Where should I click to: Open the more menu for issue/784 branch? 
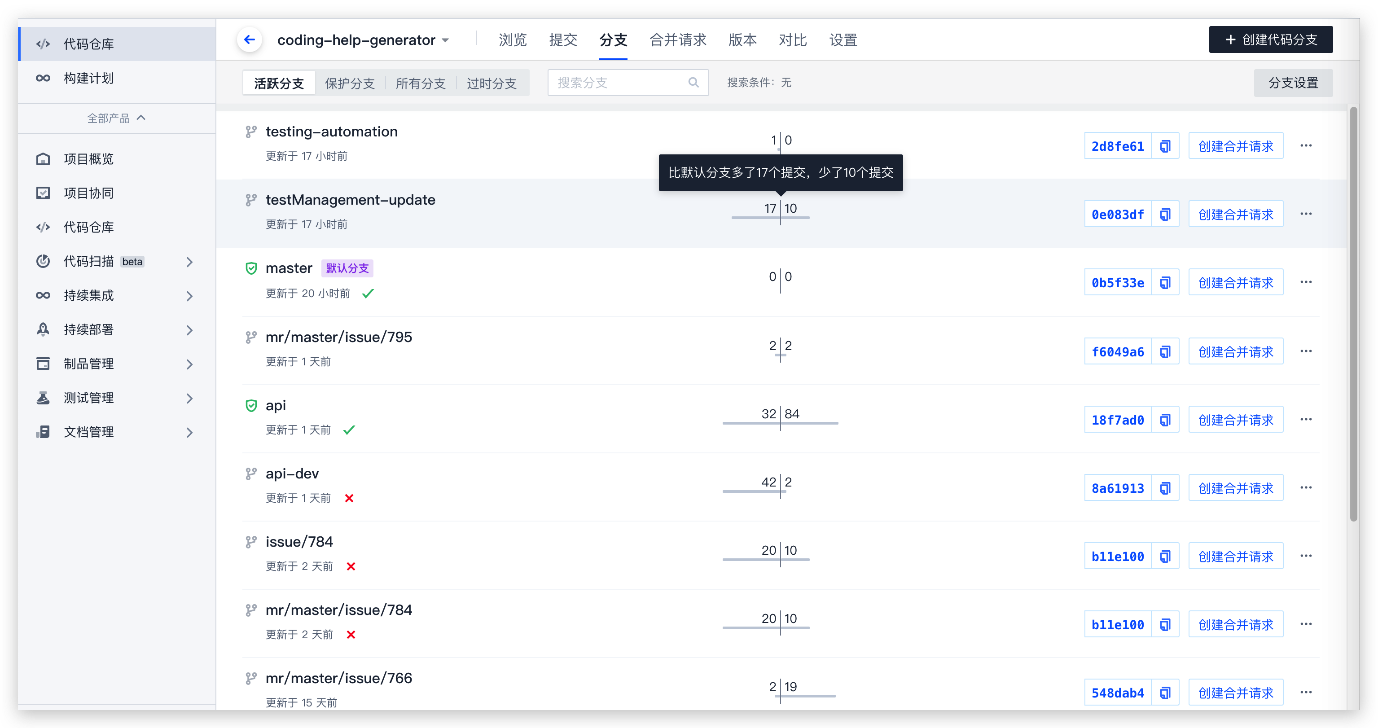[1306, 556]
